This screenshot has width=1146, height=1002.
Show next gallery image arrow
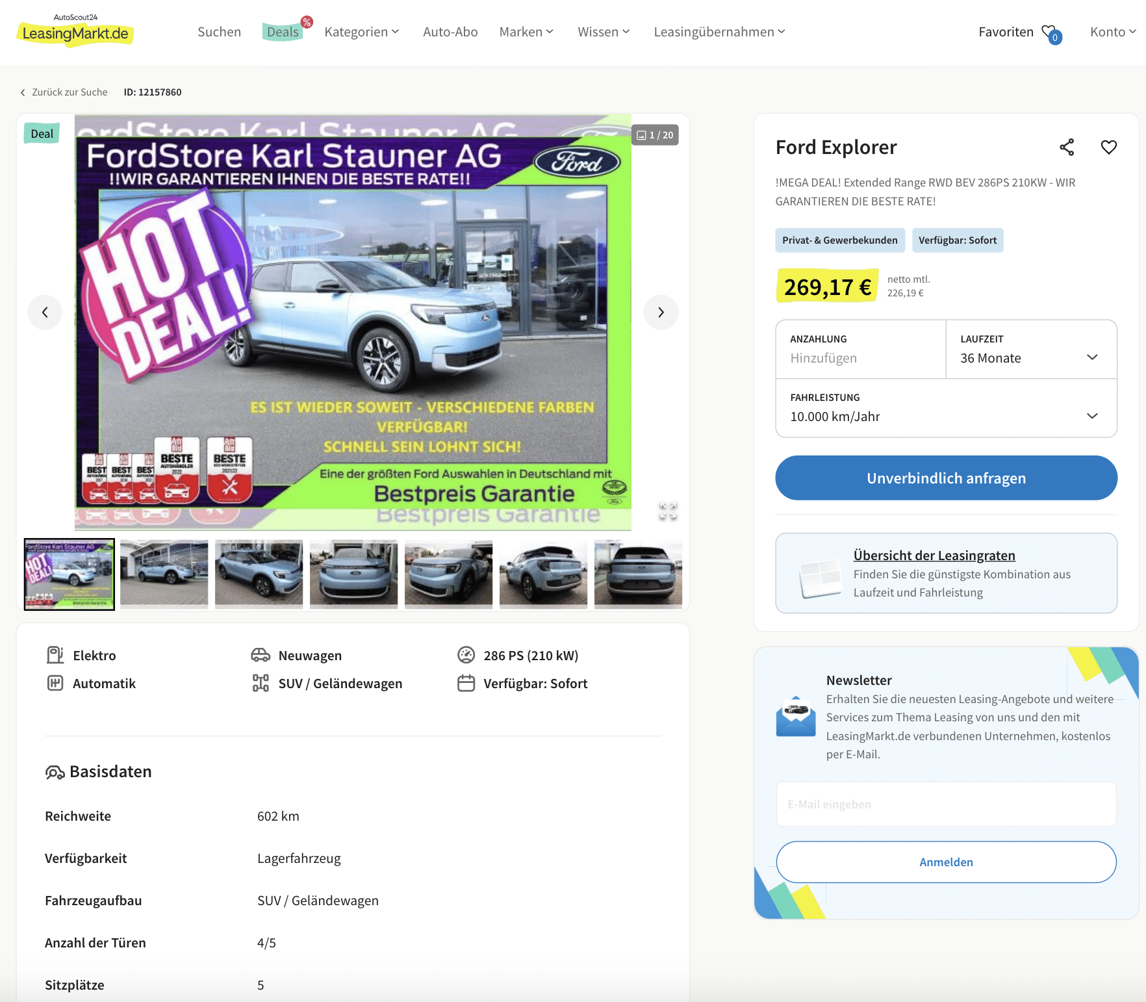tap(661, 313)
